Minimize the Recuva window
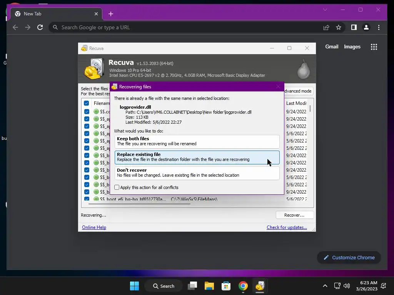 click(x=272, y=48)
